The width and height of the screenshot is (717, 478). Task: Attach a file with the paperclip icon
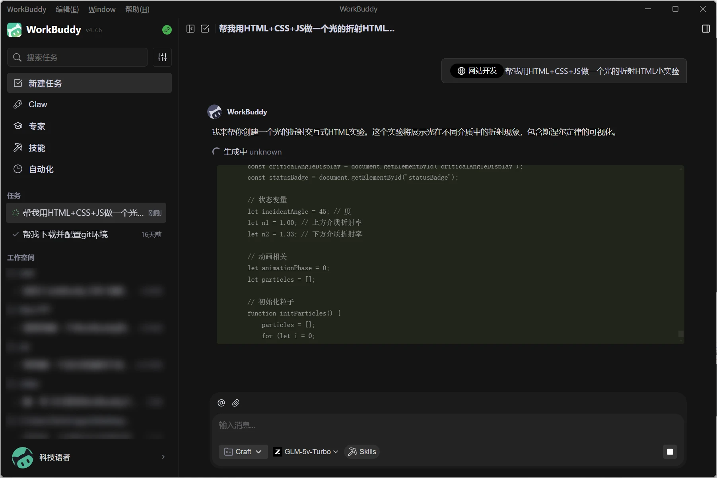coord(236,403)
